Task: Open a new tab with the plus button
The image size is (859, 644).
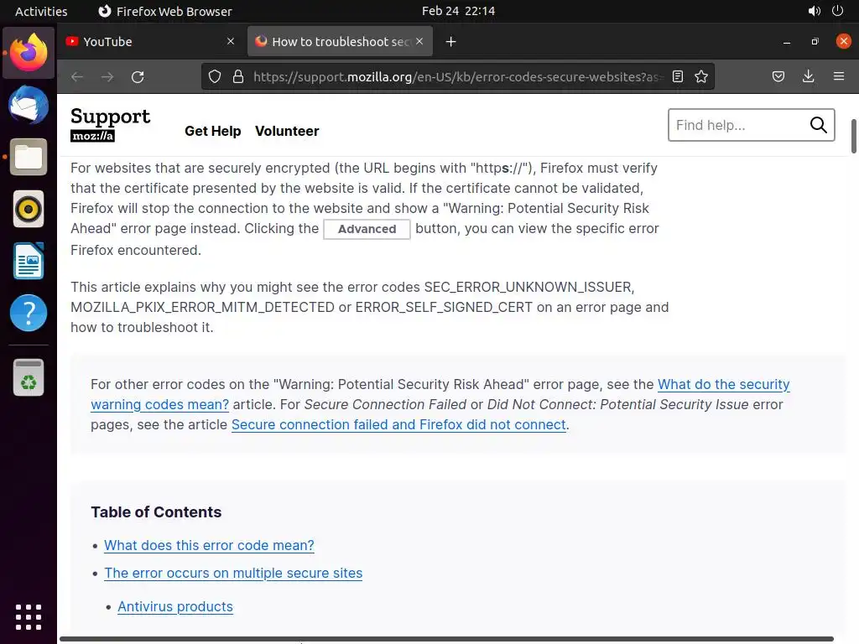Action: (450, 42)
